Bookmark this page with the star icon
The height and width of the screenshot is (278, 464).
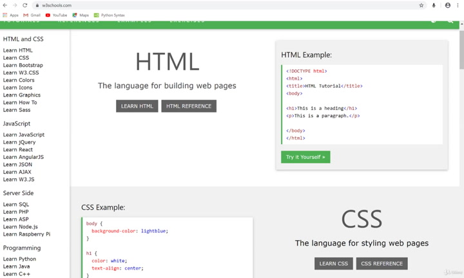pyautogui.click(x=421, y=5)
